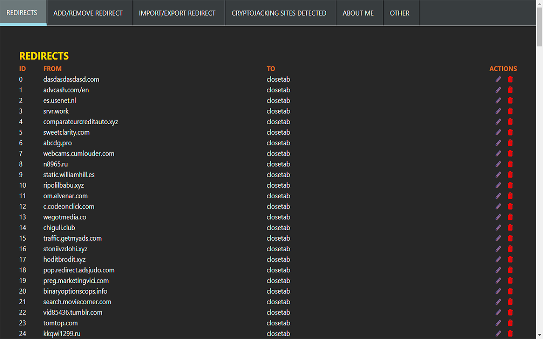This screenshot has width=543, height=339.
Task: Open the IMPORT/EXPORT REDIRECT tab
Action: pos(177,13)
